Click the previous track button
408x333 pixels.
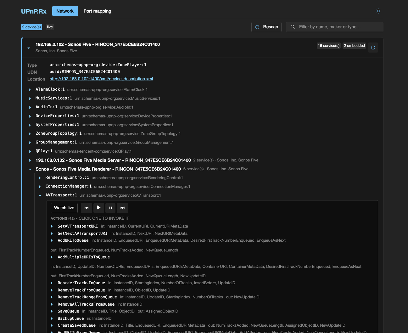pyautogui.click(x=87, y=208)
